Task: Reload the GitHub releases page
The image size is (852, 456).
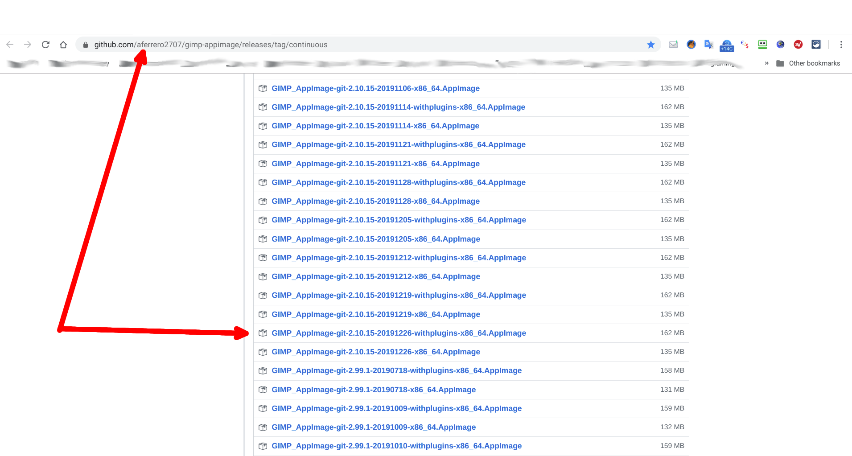Action: 45,45
